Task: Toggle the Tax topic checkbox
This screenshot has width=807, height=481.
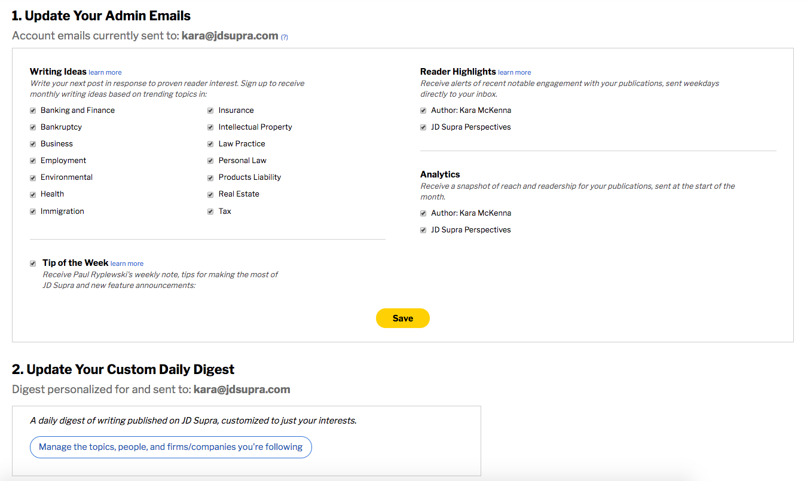Action: [210, 212]
